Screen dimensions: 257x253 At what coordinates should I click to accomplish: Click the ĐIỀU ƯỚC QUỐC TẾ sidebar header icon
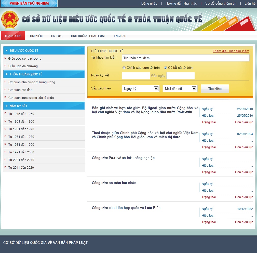point(7,50)
